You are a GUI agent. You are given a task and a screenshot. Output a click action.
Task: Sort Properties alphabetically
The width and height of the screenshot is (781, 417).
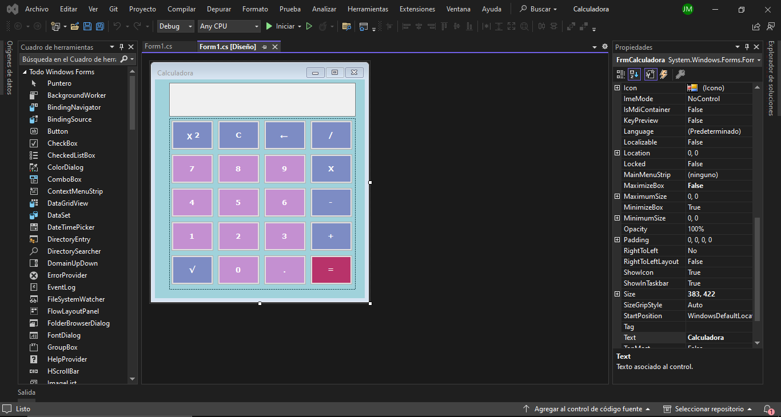tap(635, 74)
